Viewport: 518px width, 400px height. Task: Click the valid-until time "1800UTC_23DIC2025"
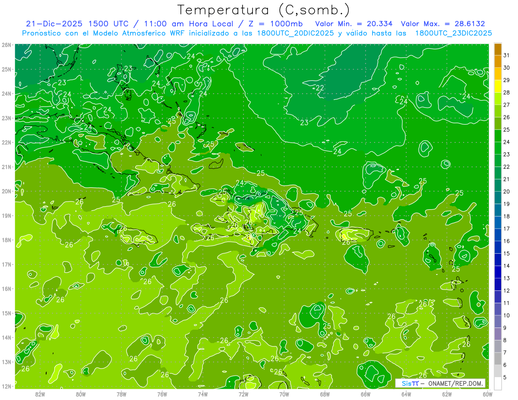point(454,33)
